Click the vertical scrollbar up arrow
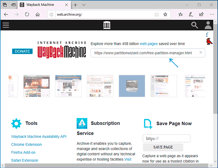 point(215,22)
